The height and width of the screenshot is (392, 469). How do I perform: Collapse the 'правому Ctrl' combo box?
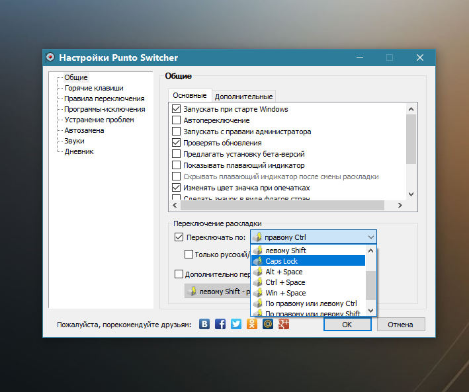(x=314, y=237)
